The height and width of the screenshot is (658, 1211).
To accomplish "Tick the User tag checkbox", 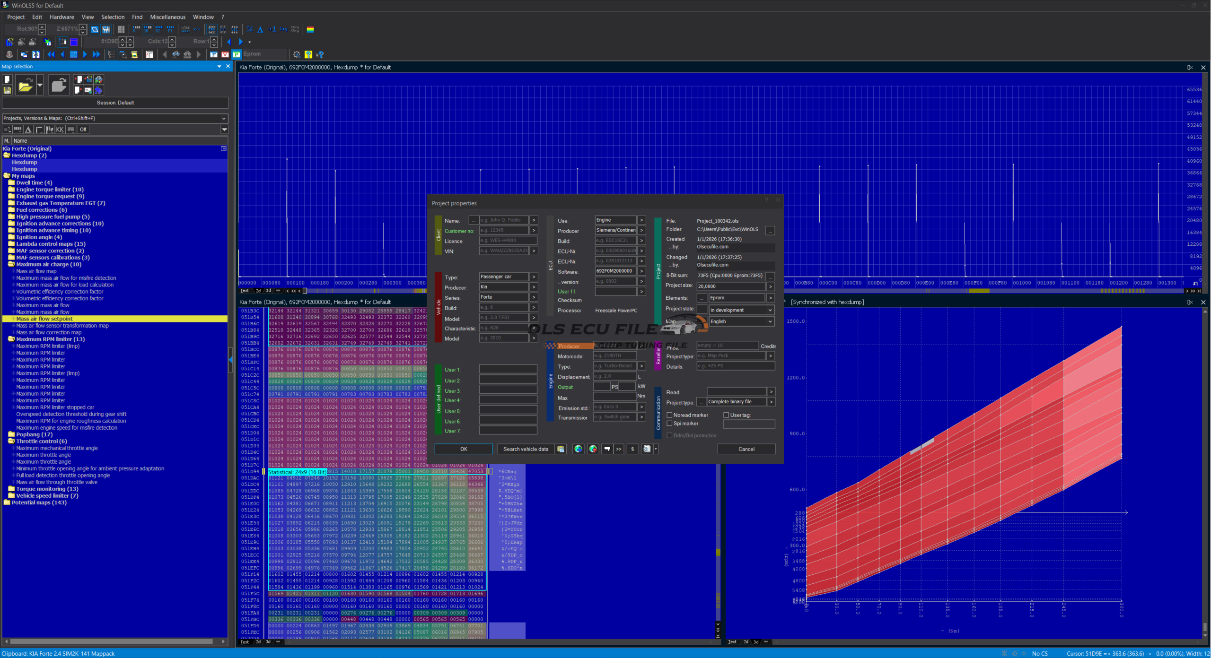I will 726,415.
